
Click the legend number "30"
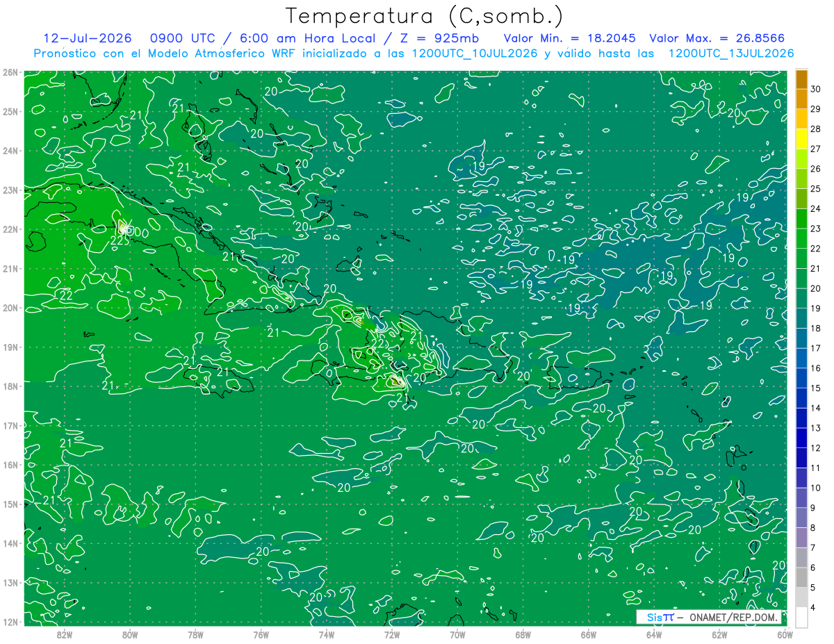(816, 88)
